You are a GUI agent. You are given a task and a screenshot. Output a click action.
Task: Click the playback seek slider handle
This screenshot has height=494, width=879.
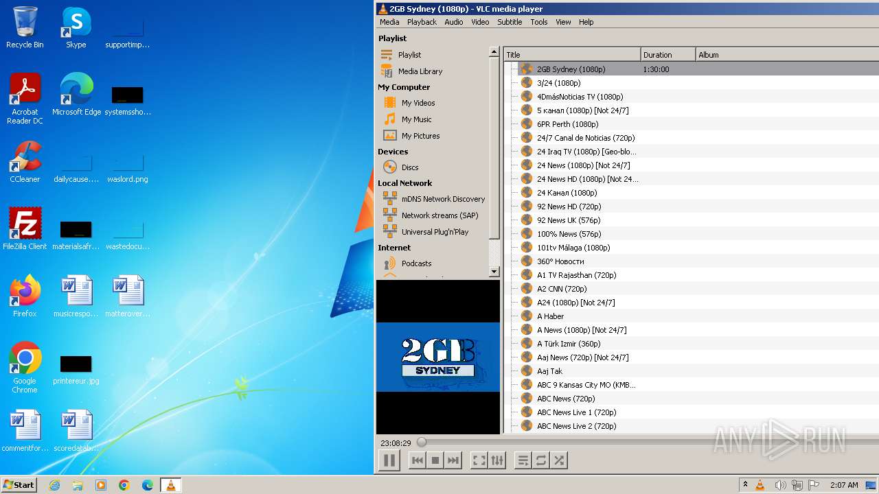422,443
